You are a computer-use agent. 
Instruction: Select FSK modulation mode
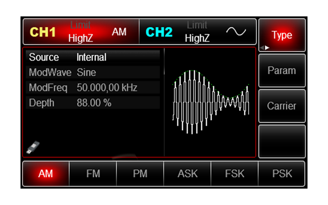click(235, 173)
